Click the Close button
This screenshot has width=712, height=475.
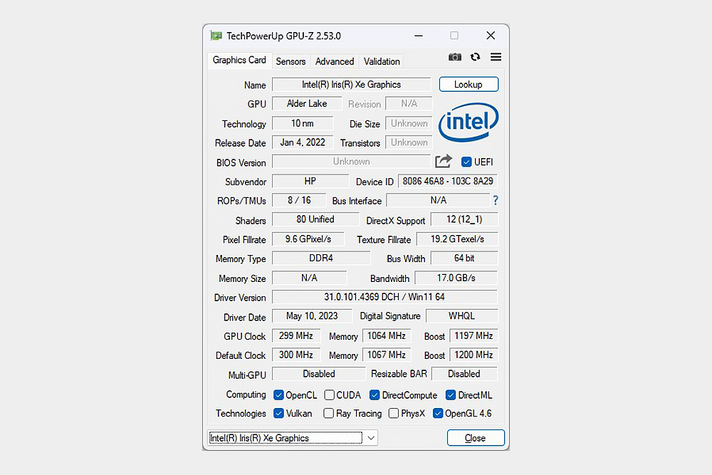coord(476,438)
